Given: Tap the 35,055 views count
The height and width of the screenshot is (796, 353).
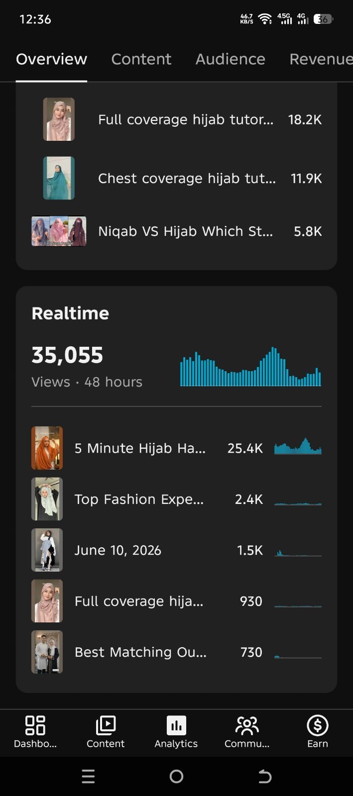Looking at the screenshot, I should pyautogui.click(x=67, y=355).
